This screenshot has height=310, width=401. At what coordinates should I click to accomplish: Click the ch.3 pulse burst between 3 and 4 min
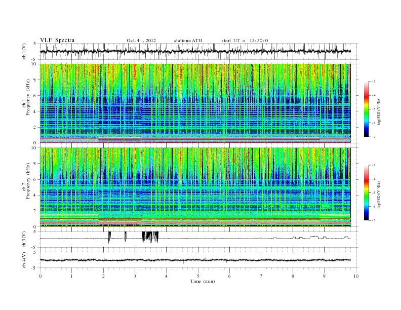click(x=150, y=237)
